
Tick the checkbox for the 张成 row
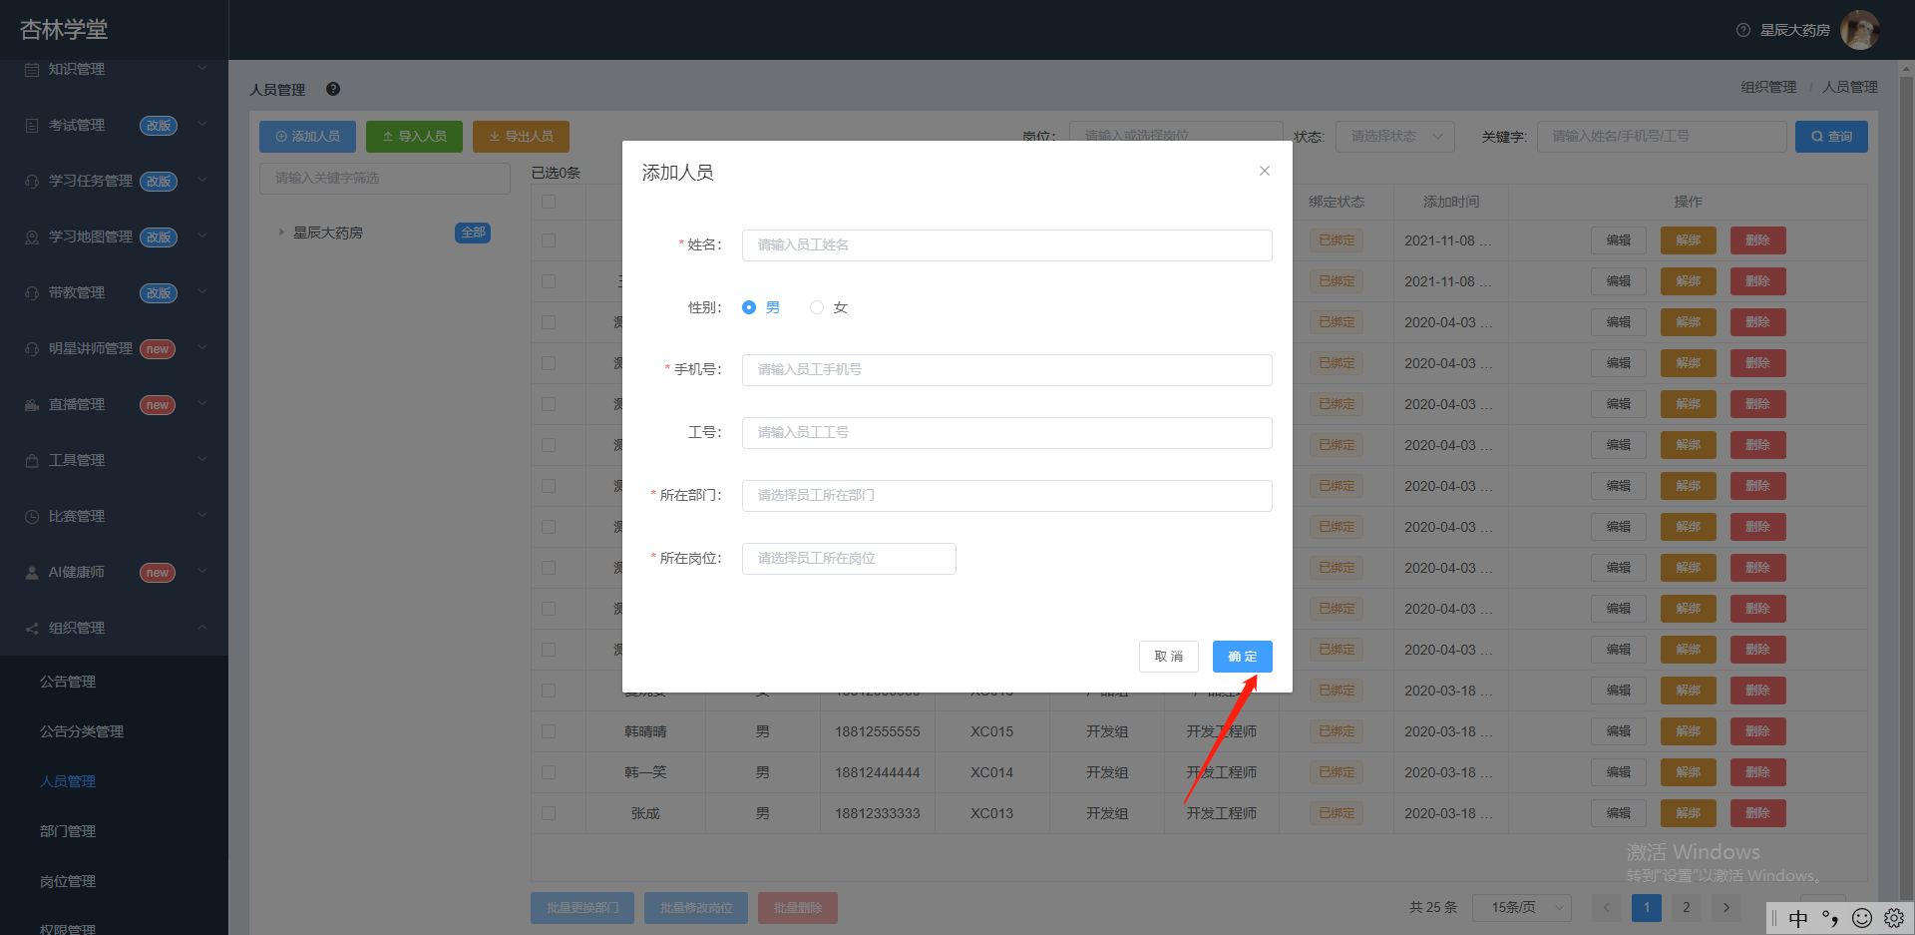549,813
